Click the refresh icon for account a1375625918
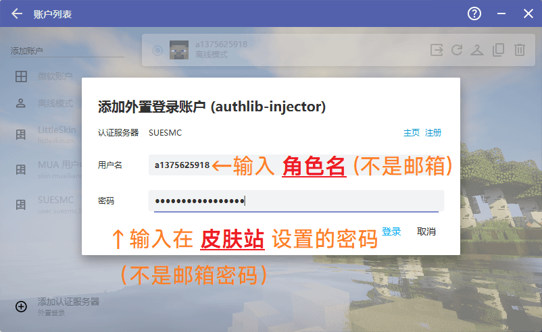The width and height of the screenshot is (542, 332). point(457,49)
